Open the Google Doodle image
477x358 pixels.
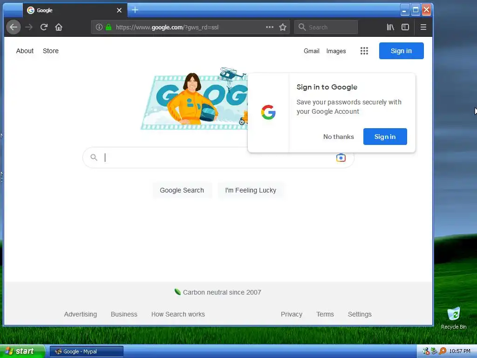pyautogui.click(x=195, y=99)
